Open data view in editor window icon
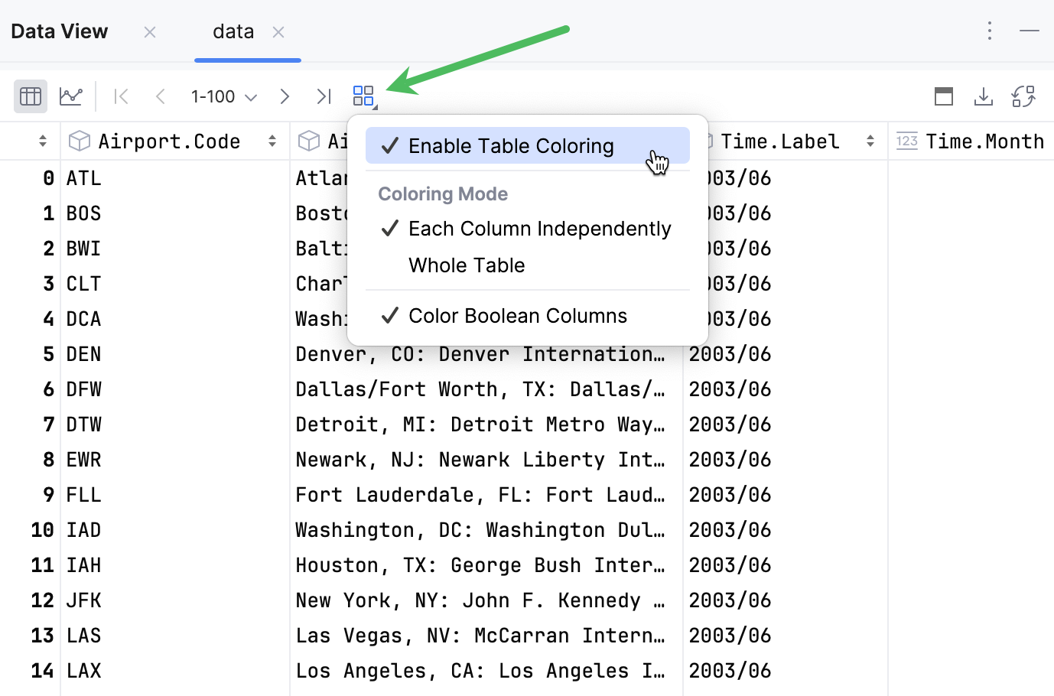 [944, 96]
